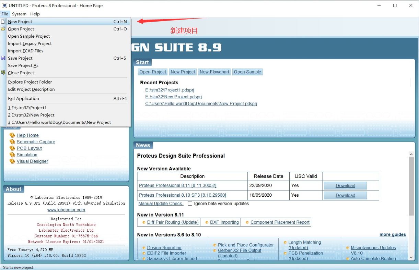
Task: Click the Manual Update Check link
Action: (x=161, y=204)
